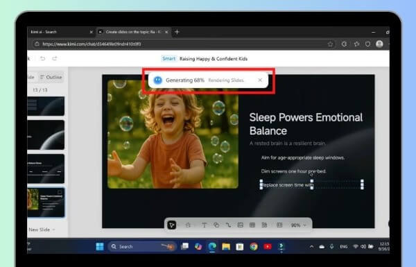The image size is (416, 267).
Task: Select the planet-themed second visible slide thumbnail
Action: pos(46,135)
